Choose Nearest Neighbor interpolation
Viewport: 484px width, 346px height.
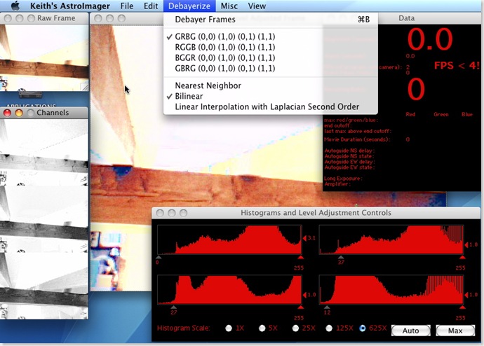(x=270, y=85)
